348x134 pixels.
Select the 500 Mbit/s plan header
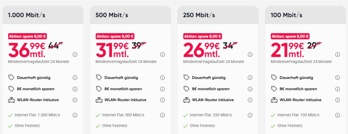click(x=130, y=15)
